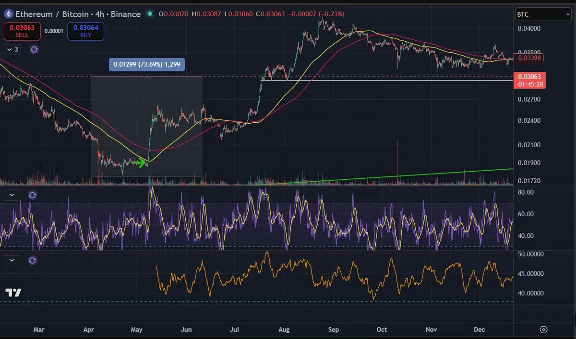Click the Mar date axis label
Image resolution: width=576 pixels, height=339 pixels.
point(39,330)
